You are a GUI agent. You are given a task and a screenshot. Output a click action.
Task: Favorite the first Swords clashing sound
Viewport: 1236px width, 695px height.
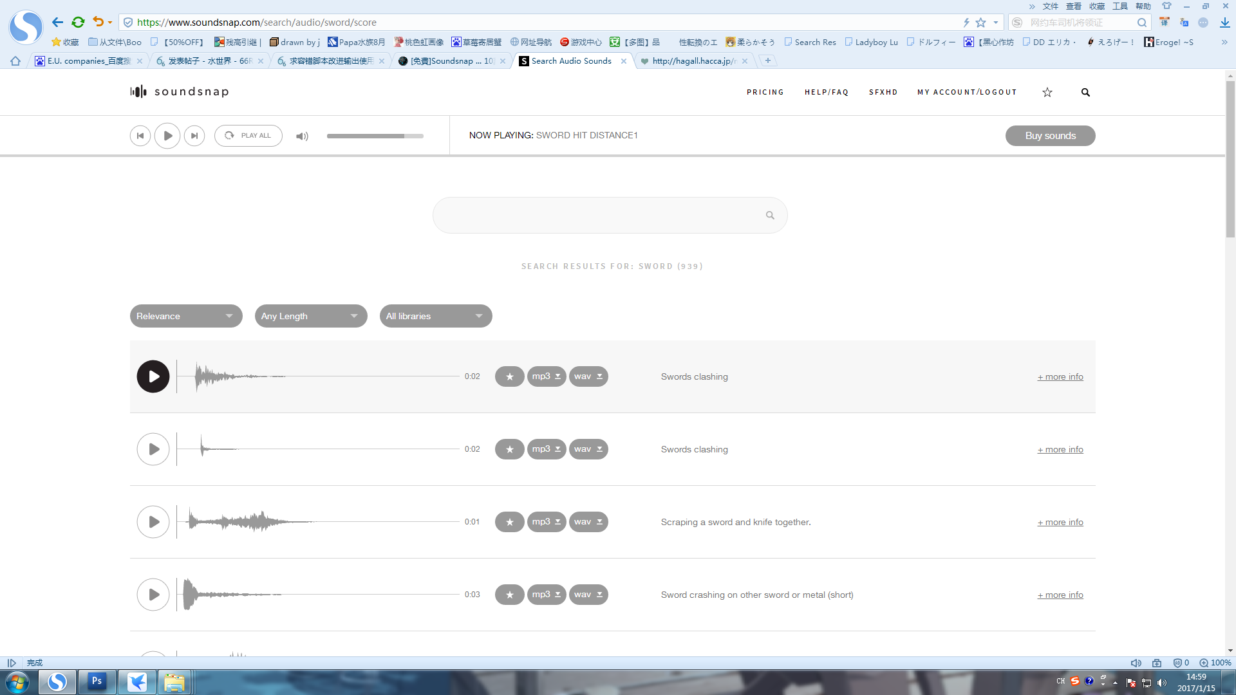tap(510, 376)
